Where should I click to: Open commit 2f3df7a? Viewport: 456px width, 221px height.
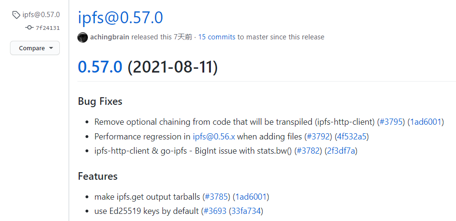[341, 151]
